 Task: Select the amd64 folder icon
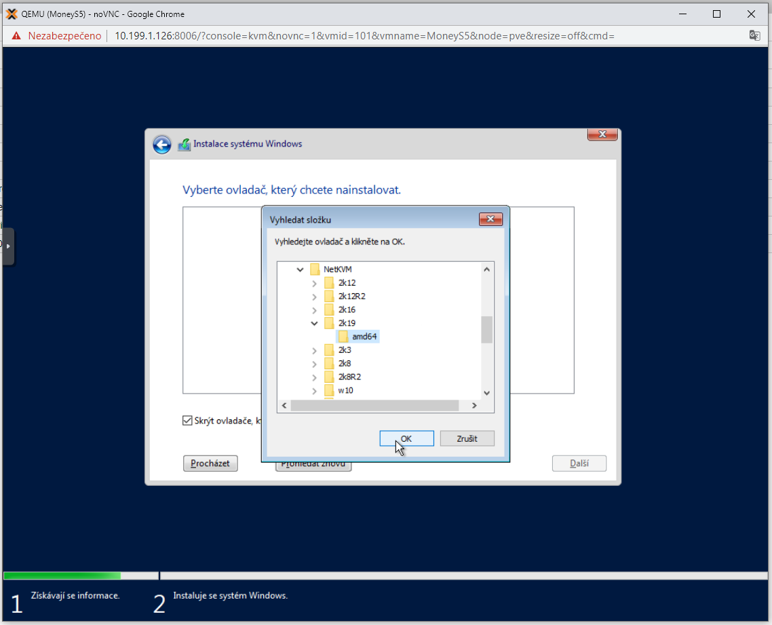point(343,337)
